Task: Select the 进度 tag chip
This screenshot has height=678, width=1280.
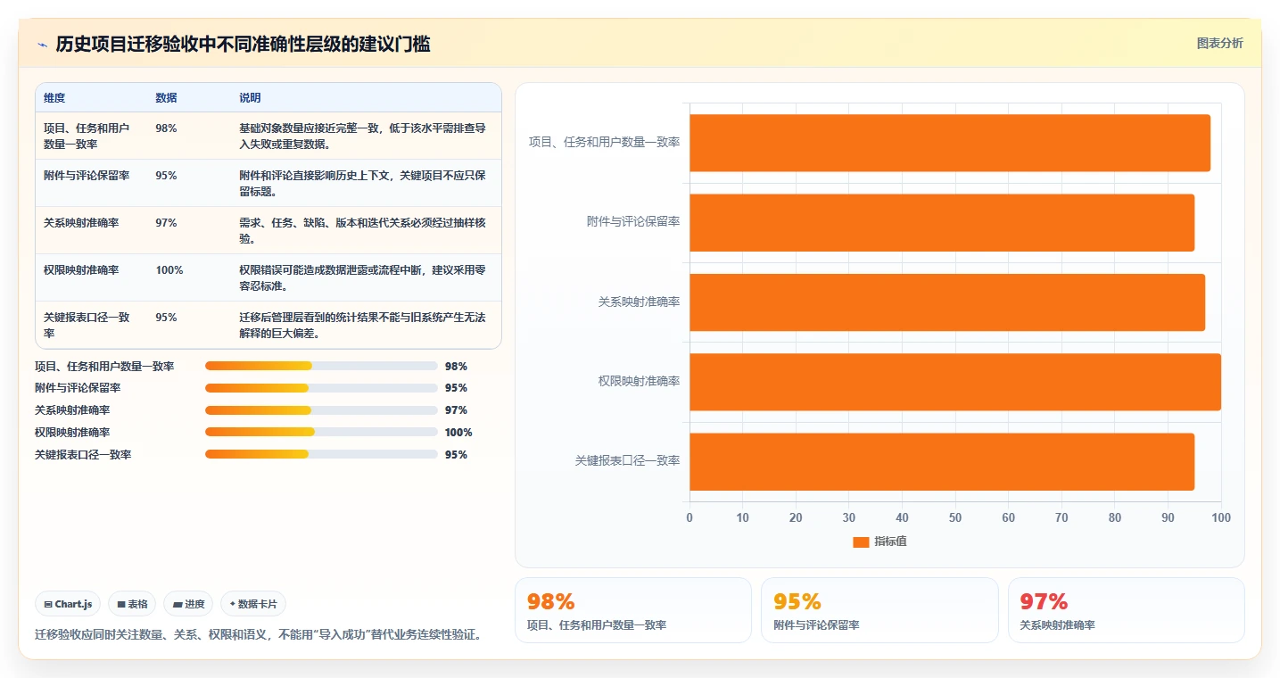Action: (188, 604)
